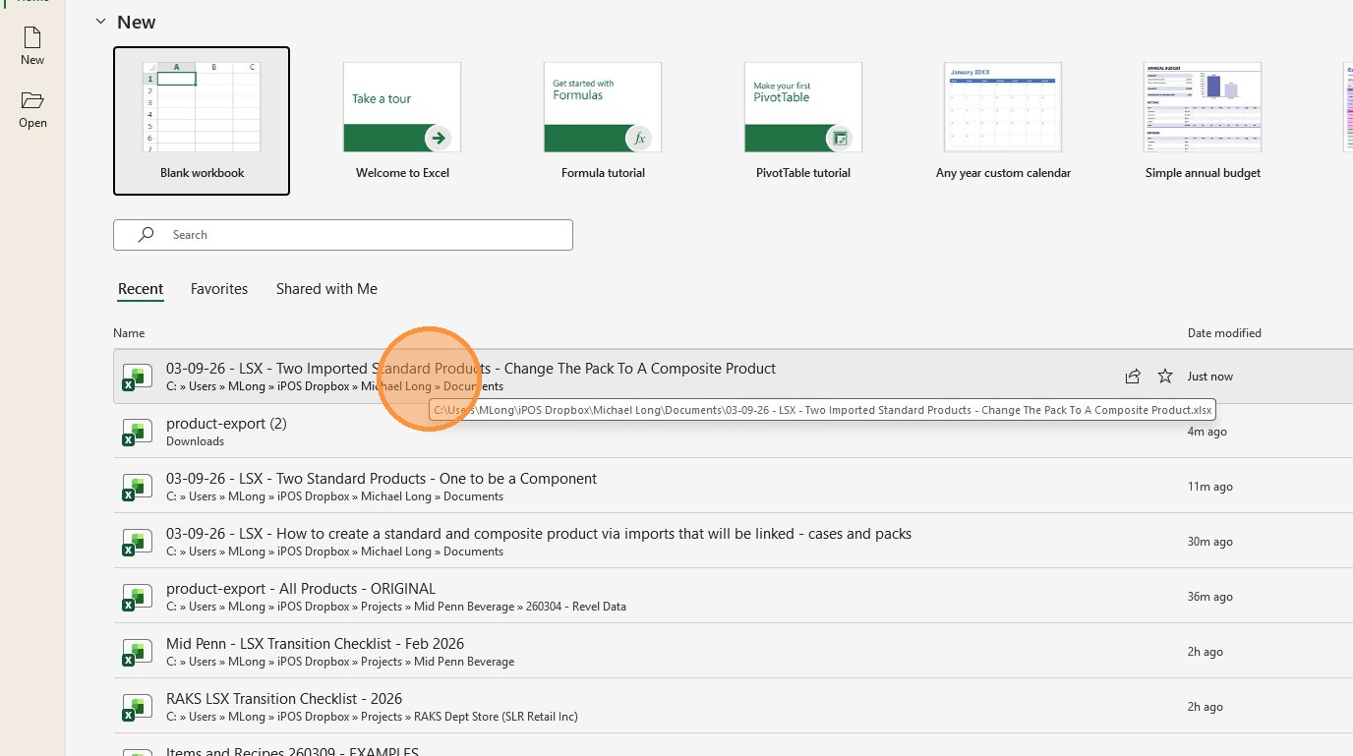The width and height of the screenshot is (1353, 756).
Task: Open "How to create a standard and composite product" file name
Action: point(539,534)
